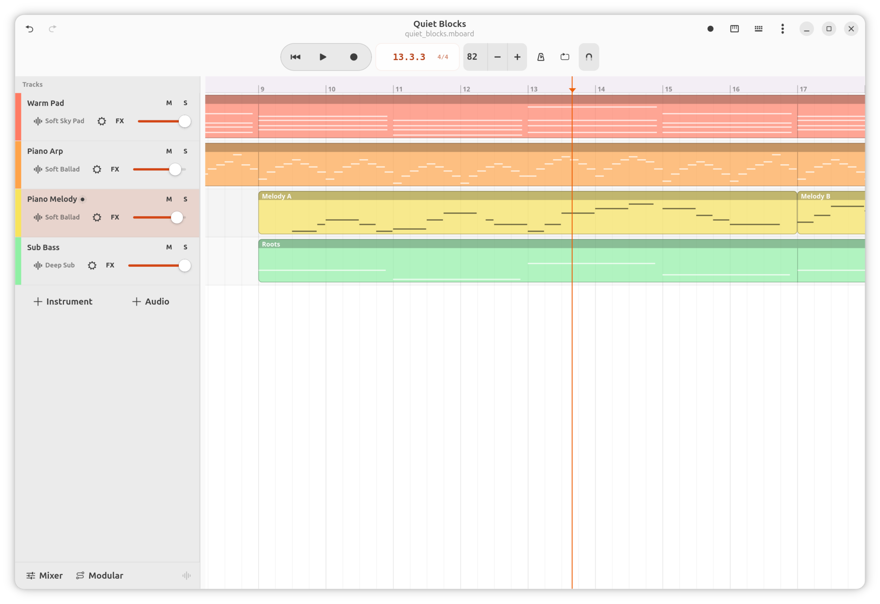Select the Sub Bass track name

[43, 247]
